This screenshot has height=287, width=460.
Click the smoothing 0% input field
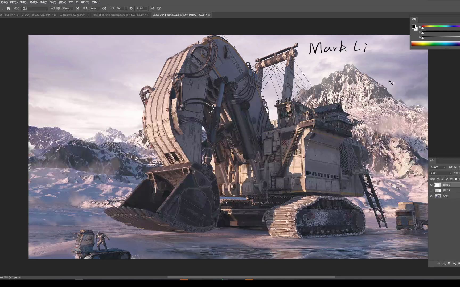pos(120,9)
